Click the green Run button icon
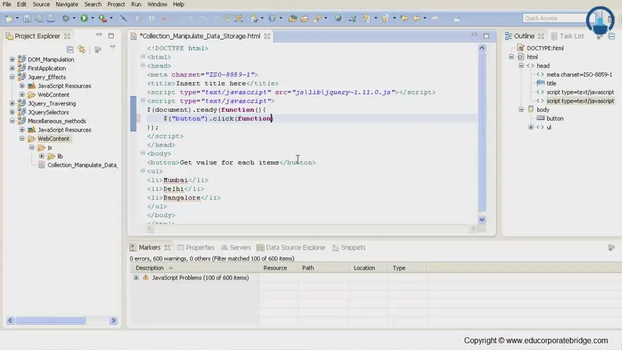Screen dimensions: 622x350 pos(84,18)
